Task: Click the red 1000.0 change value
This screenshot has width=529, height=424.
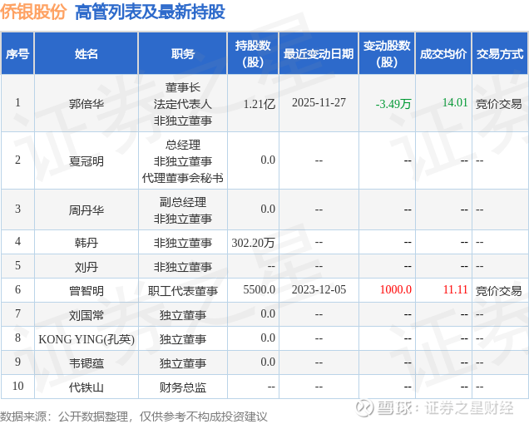Action: pyautogui.click(x=396, y=290)
